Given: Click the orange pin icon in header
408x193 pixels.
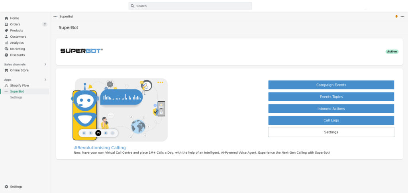Looking at the screenshot, I should [x=396, y=16].
